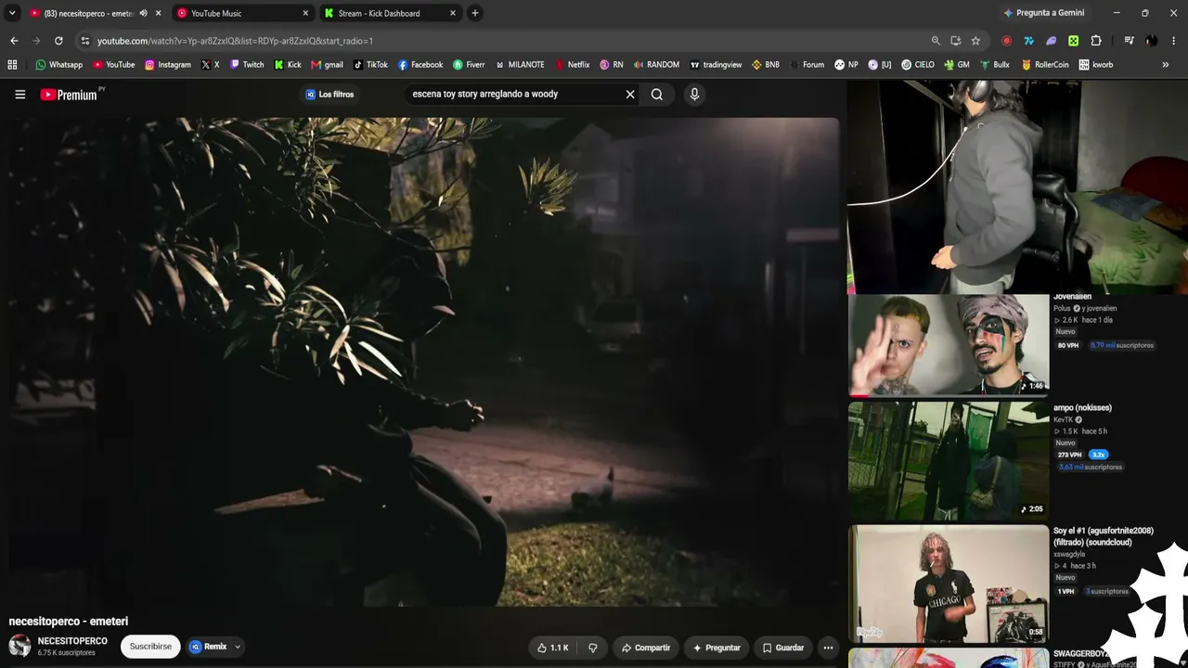Click the address bar URL
The width and height of the screenshot is (1188, 668).
[235, 41]
